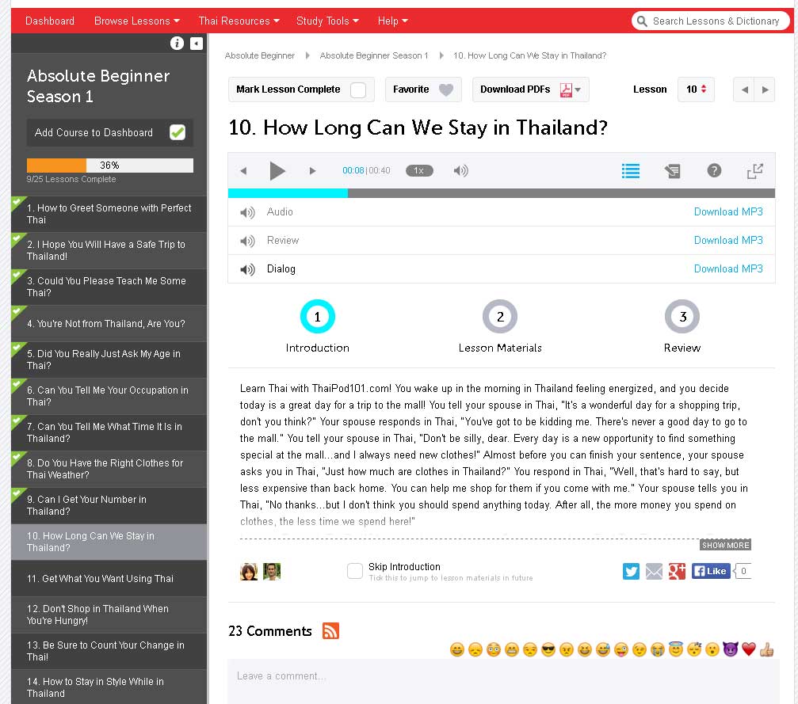Favorite this lesson with the heart
Screen dimensions: 798x704
pyautogui.click(x=446, y=90)
